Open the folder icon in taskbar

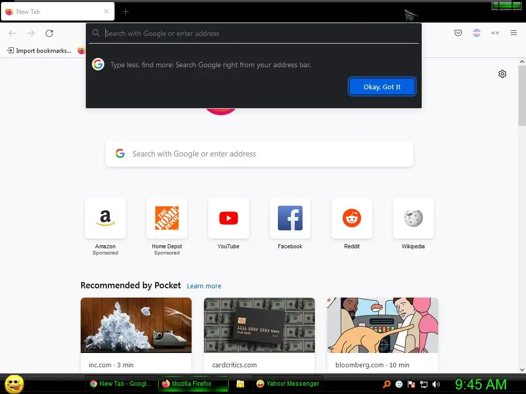240,384
